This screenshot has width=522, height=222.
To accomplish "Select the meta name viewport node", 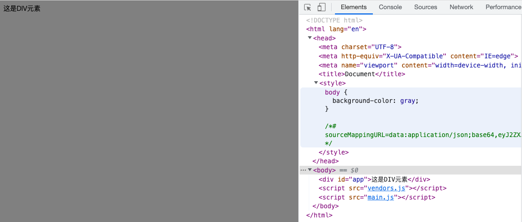I will (420, 65).
